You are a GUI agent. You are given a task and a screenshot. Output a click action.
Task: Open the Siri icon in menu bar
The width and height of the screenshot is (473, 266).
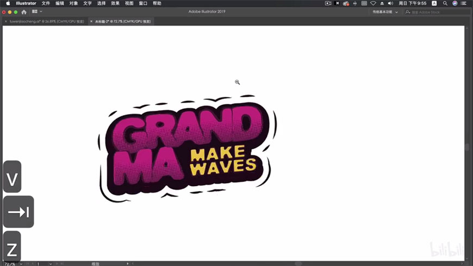click(x=455, y=3)
